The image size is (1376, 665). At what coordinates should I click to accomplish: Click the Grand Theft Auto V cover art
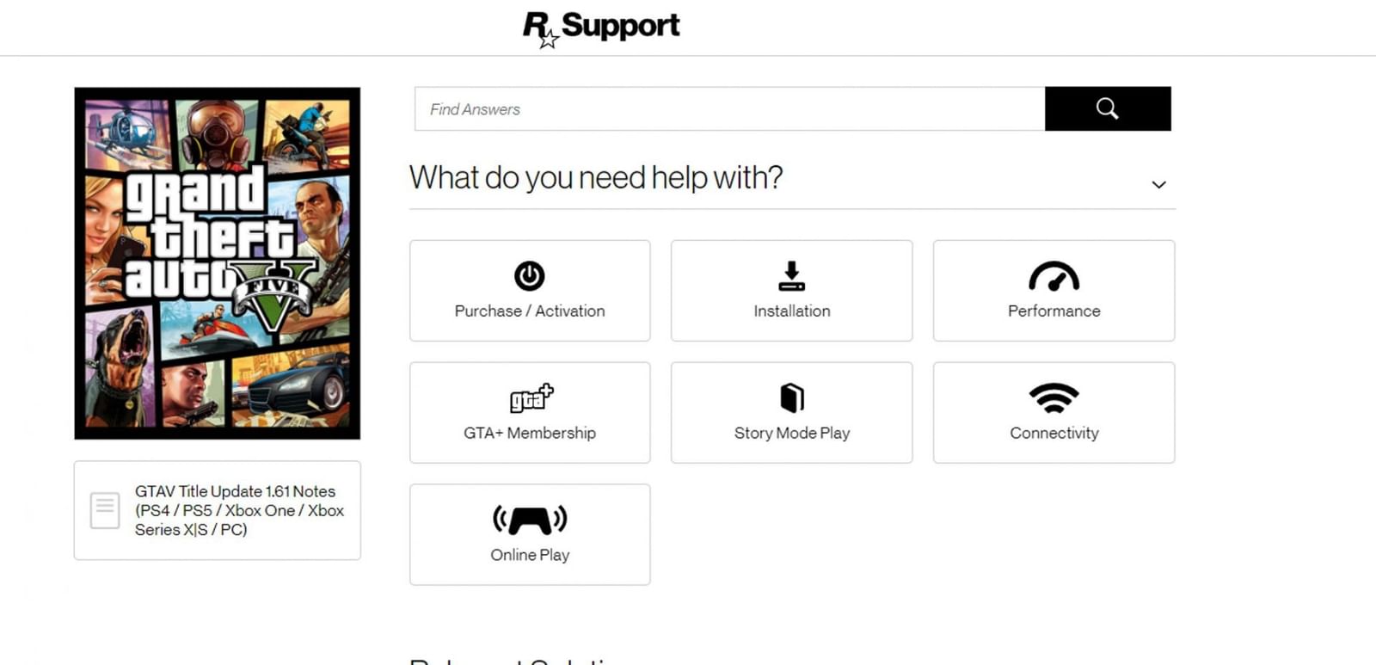217,261
